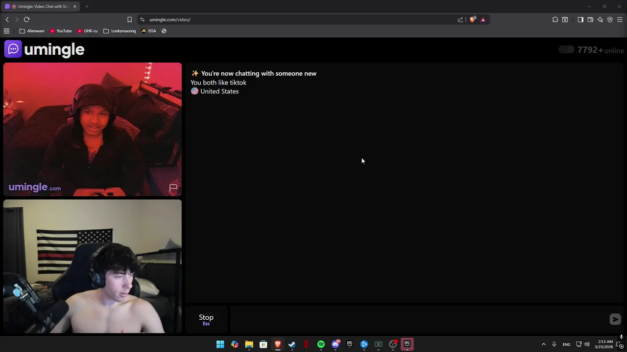Open the Brave Wallet icon

coord(590,20)
